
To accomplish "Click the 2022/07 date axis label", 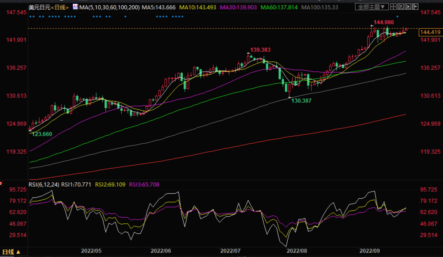I will pos(231,251).
